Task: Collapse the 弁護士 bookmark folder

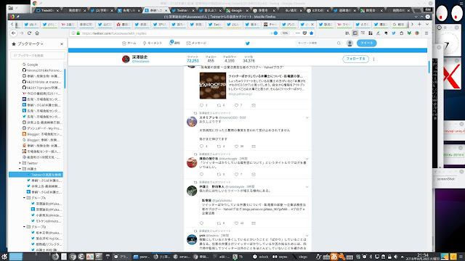Action: click(20, 169)
